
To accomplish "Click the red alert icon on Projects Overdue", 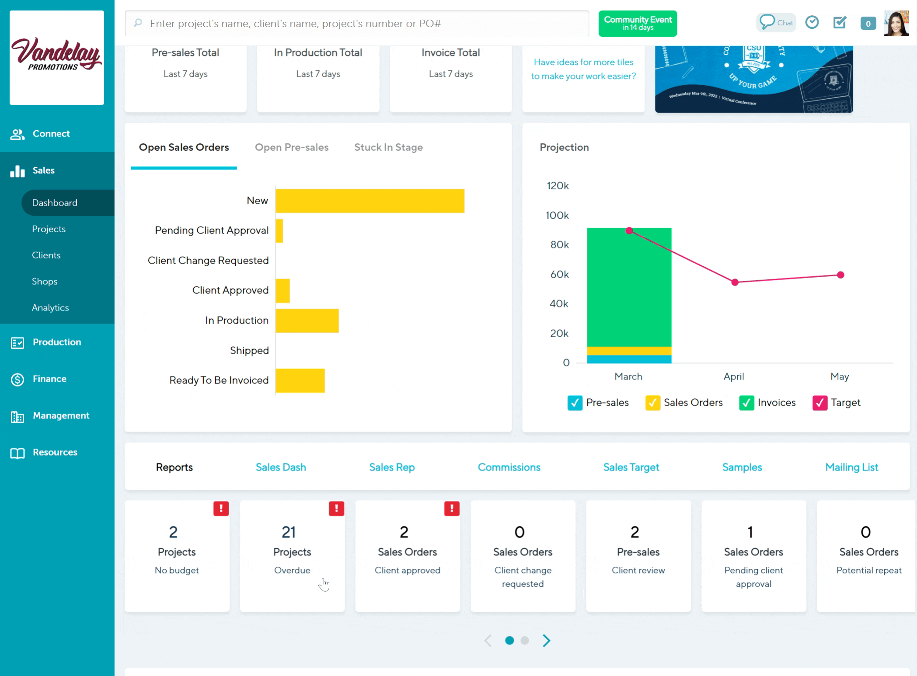I will click(x=336, y=509).
